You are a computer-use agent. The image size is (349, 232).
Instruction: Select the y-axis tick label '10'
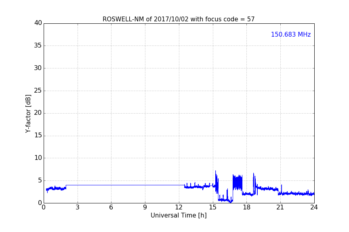[38, 158]
